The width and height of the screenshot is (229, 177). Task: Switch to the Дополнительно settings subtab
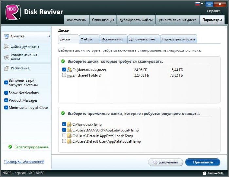pyautogui.click(x=144, y=39)
